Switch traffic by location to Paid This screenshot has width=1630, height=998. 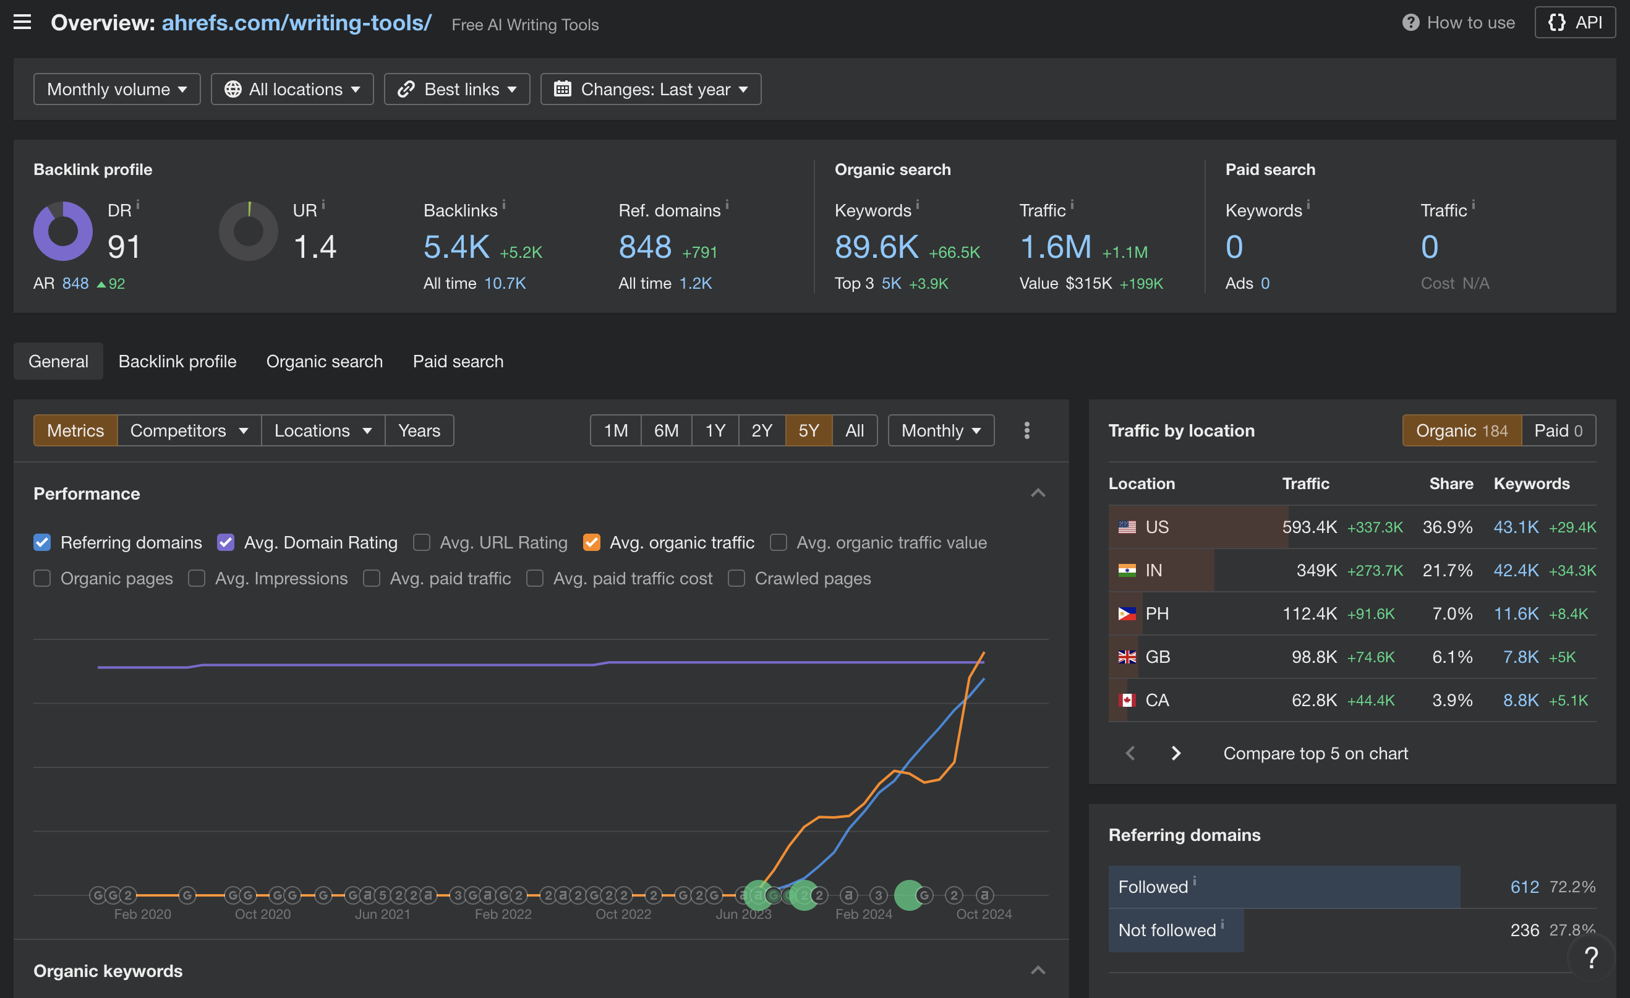pyautogui.click(x=1558, y=430)
